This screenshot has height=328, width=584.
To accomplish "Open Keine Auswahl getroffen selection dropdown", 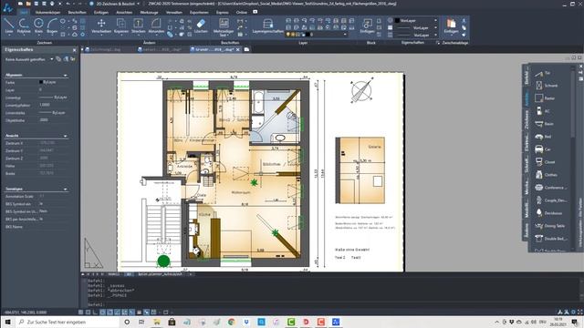I will click(x=51, y=59).
